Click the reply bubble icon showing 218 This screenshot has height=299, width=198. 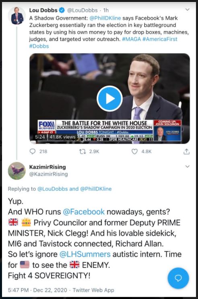point(33,152)
